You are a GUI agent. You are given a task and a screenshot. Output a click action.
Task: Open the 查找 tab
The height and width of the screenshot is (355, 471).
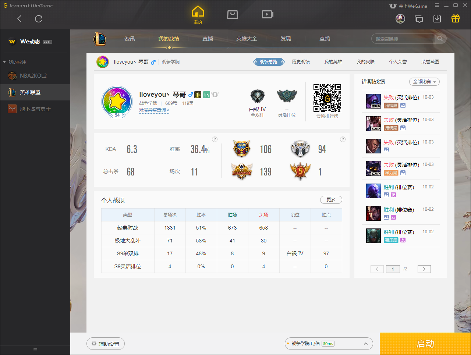[x=325, y=39]
